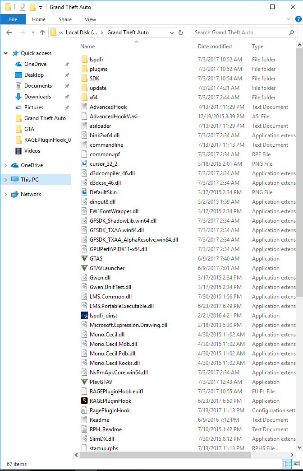The height and width of the screenshot is (471, 303).
Task: Switch to Details view icon in status bar
Action: tap(287, 464)
